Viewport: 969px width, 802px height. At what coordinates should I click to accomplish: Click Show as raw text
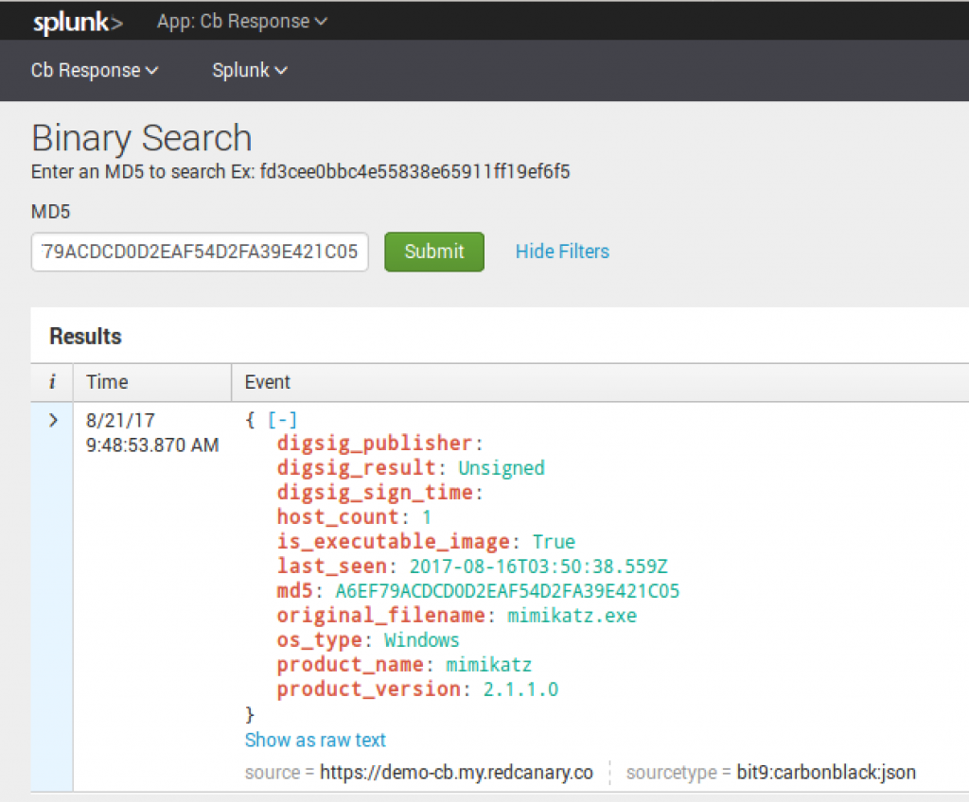point(315,740)
